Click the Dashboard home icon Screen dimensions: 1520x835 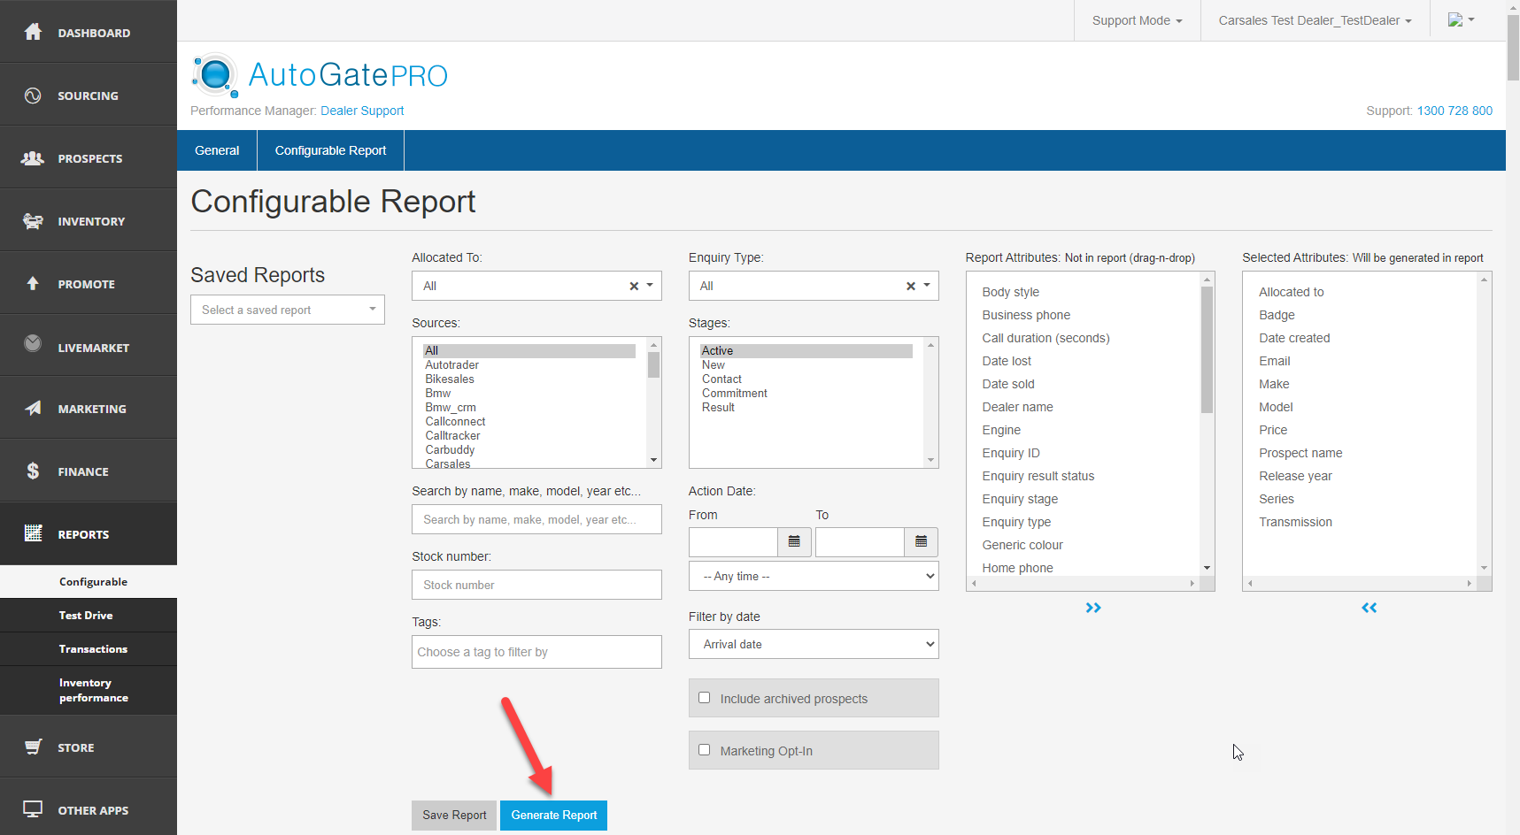click(x=33, y=32)
